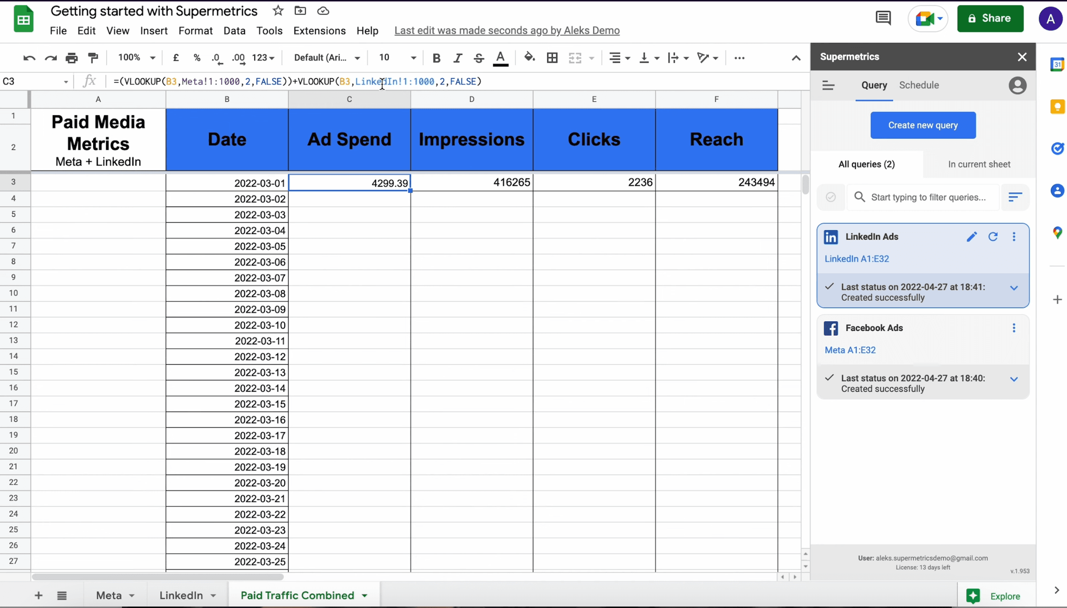Open vertical align dropdown
Screen dimensions: 1067x608
(x=649, y=58)
